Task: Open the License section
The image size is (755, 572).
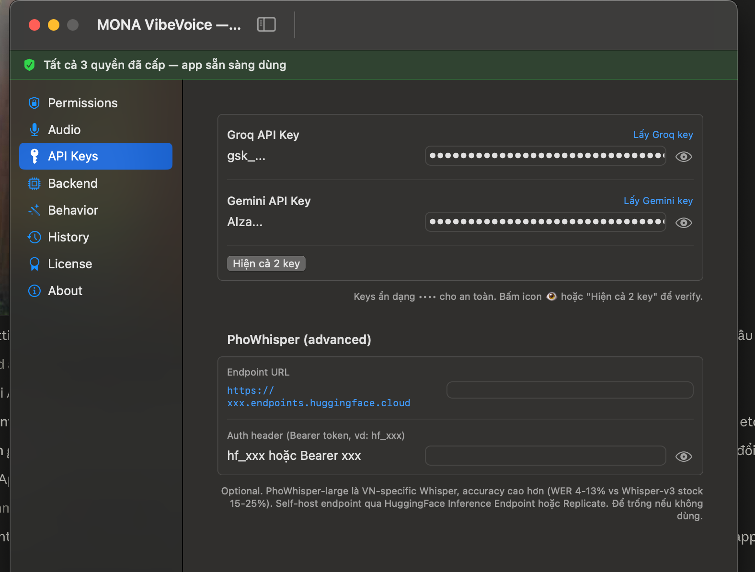Action: [96, 264]
